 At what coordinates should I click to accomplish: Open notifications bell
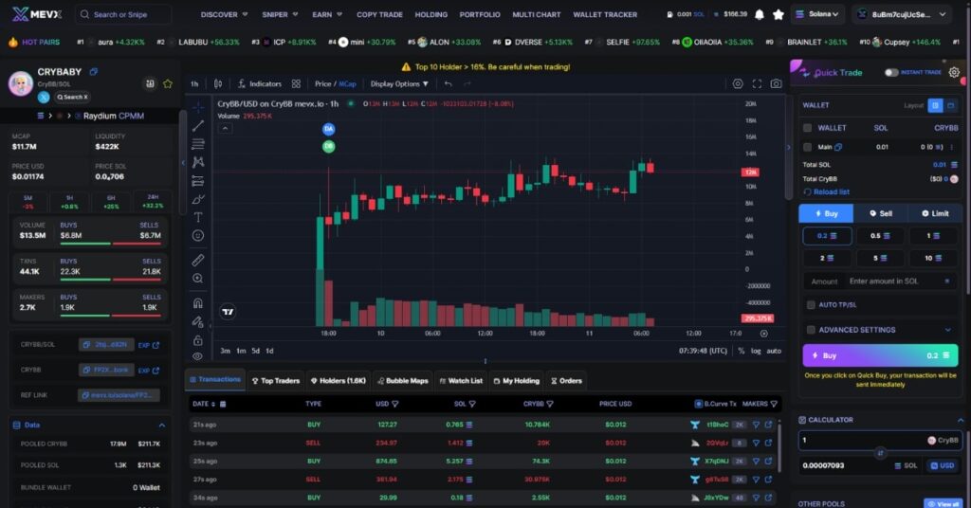pos(760,14)
